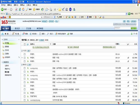Collapse the yesterday mail group
Screen dimensions: 140x105
pos(22,65)
